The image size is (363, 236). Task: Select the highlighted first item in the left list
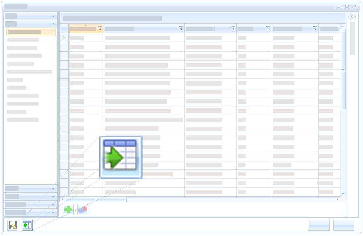coord(30,32)
